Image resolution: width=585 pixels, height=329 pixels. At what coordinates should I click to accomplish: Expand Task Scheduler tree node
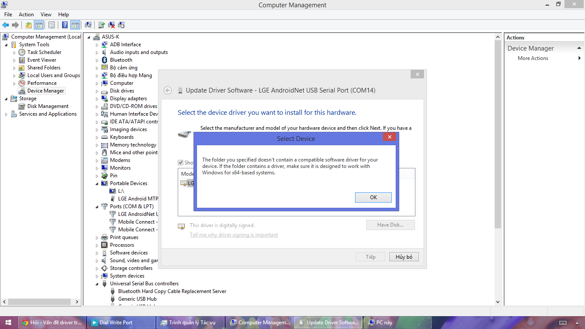point(14,52)
